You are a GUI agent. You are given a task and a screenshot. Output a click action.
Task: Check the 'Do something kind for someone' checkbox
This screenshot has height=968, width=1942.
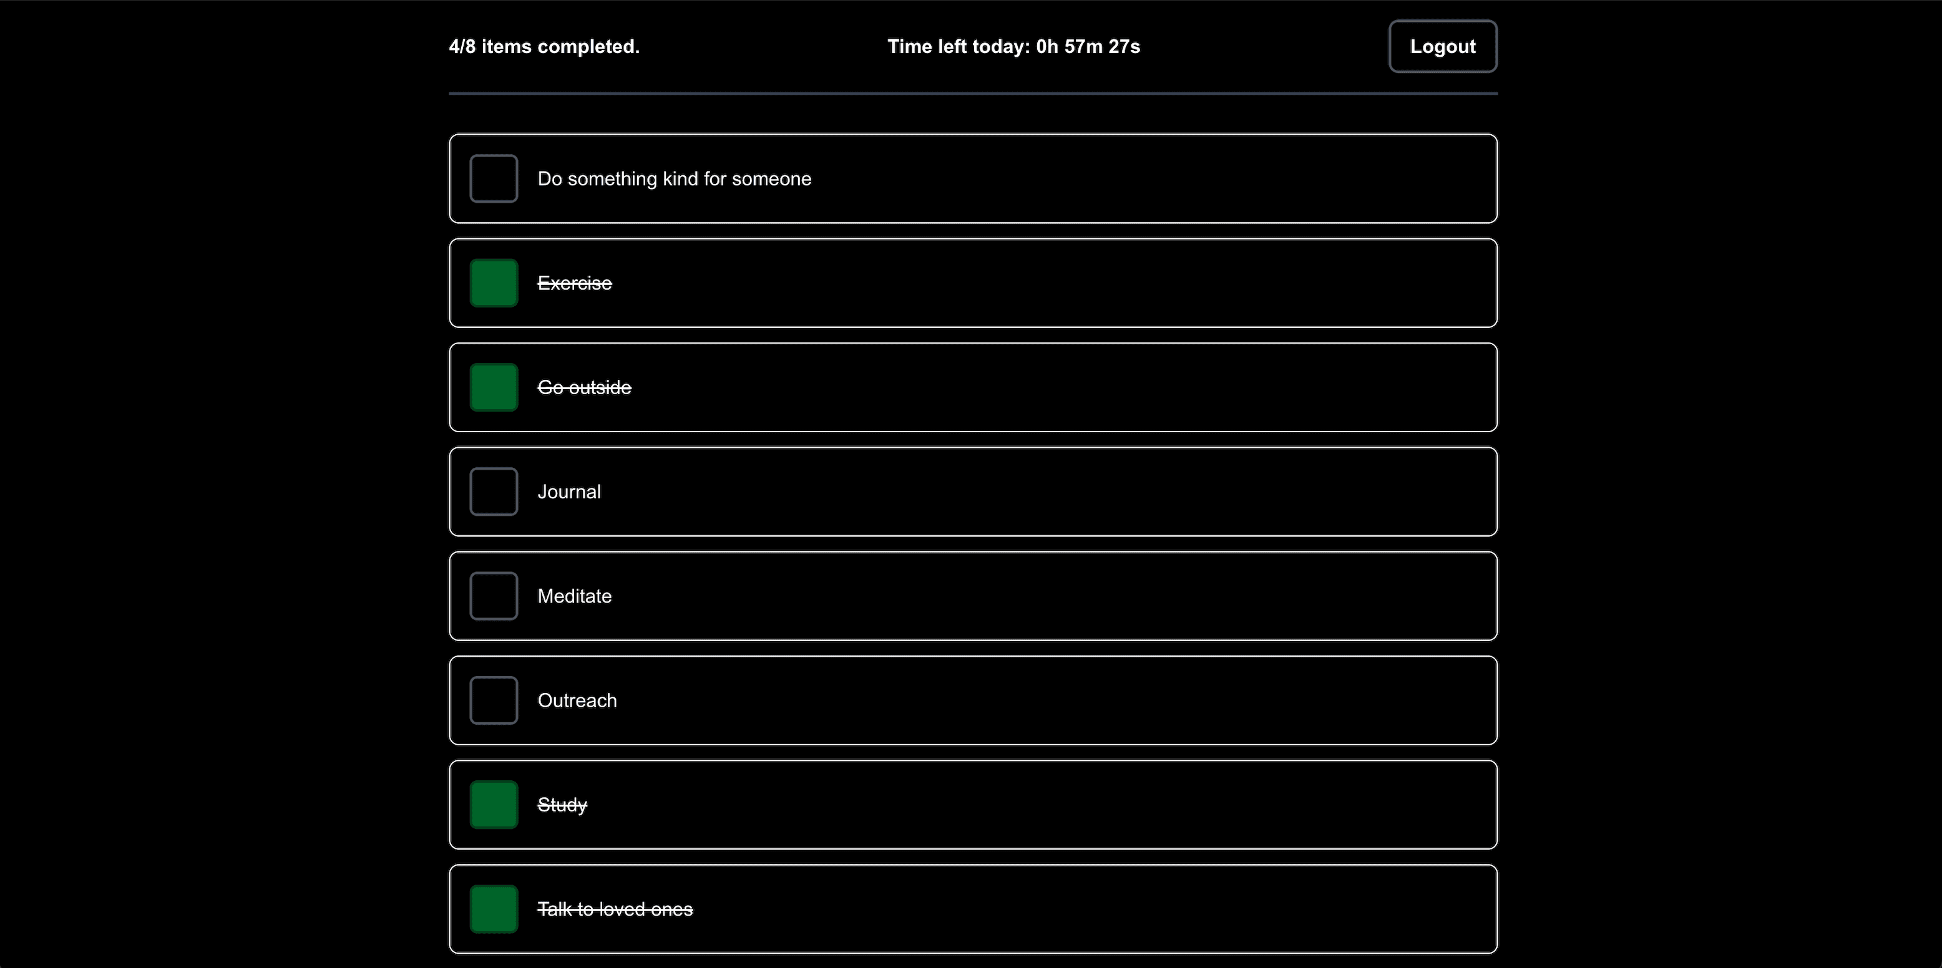(x=493, y=178)
